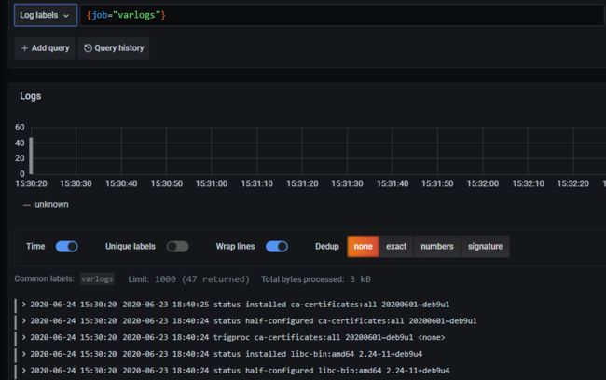Select Dedup option none
The height and width of the screenshot is (380, 606).
[363, 247]
